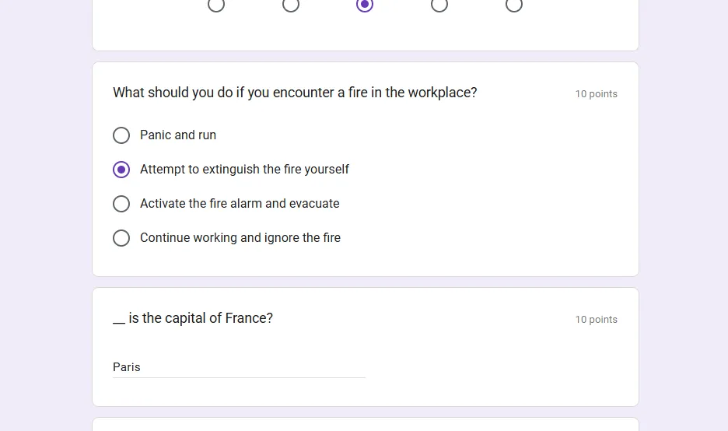Click '10 points' label on the France question
The height and width of the screenshot is (431, 728).
[x=596, y=320]
